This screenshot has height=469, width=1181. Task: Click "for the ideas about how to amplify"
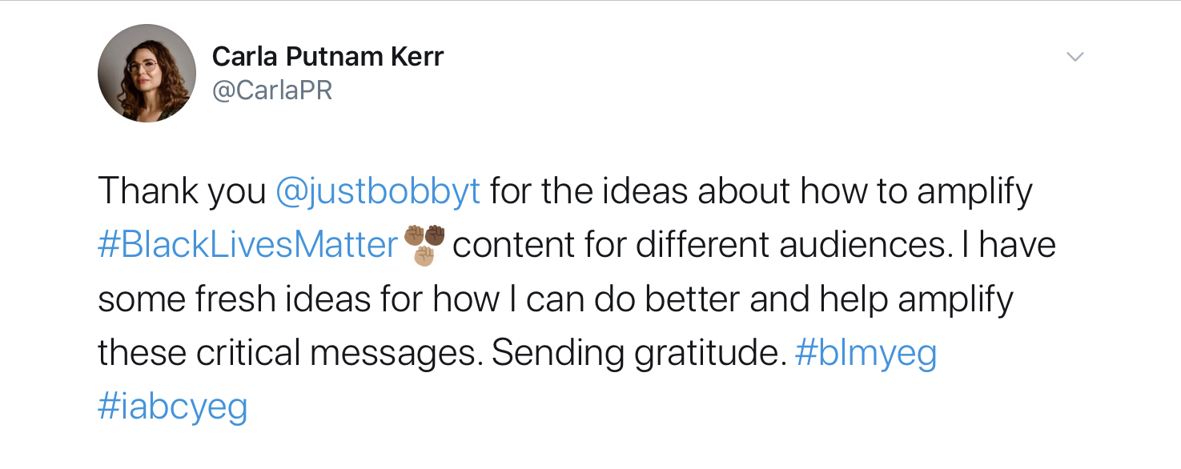[761, 192]
